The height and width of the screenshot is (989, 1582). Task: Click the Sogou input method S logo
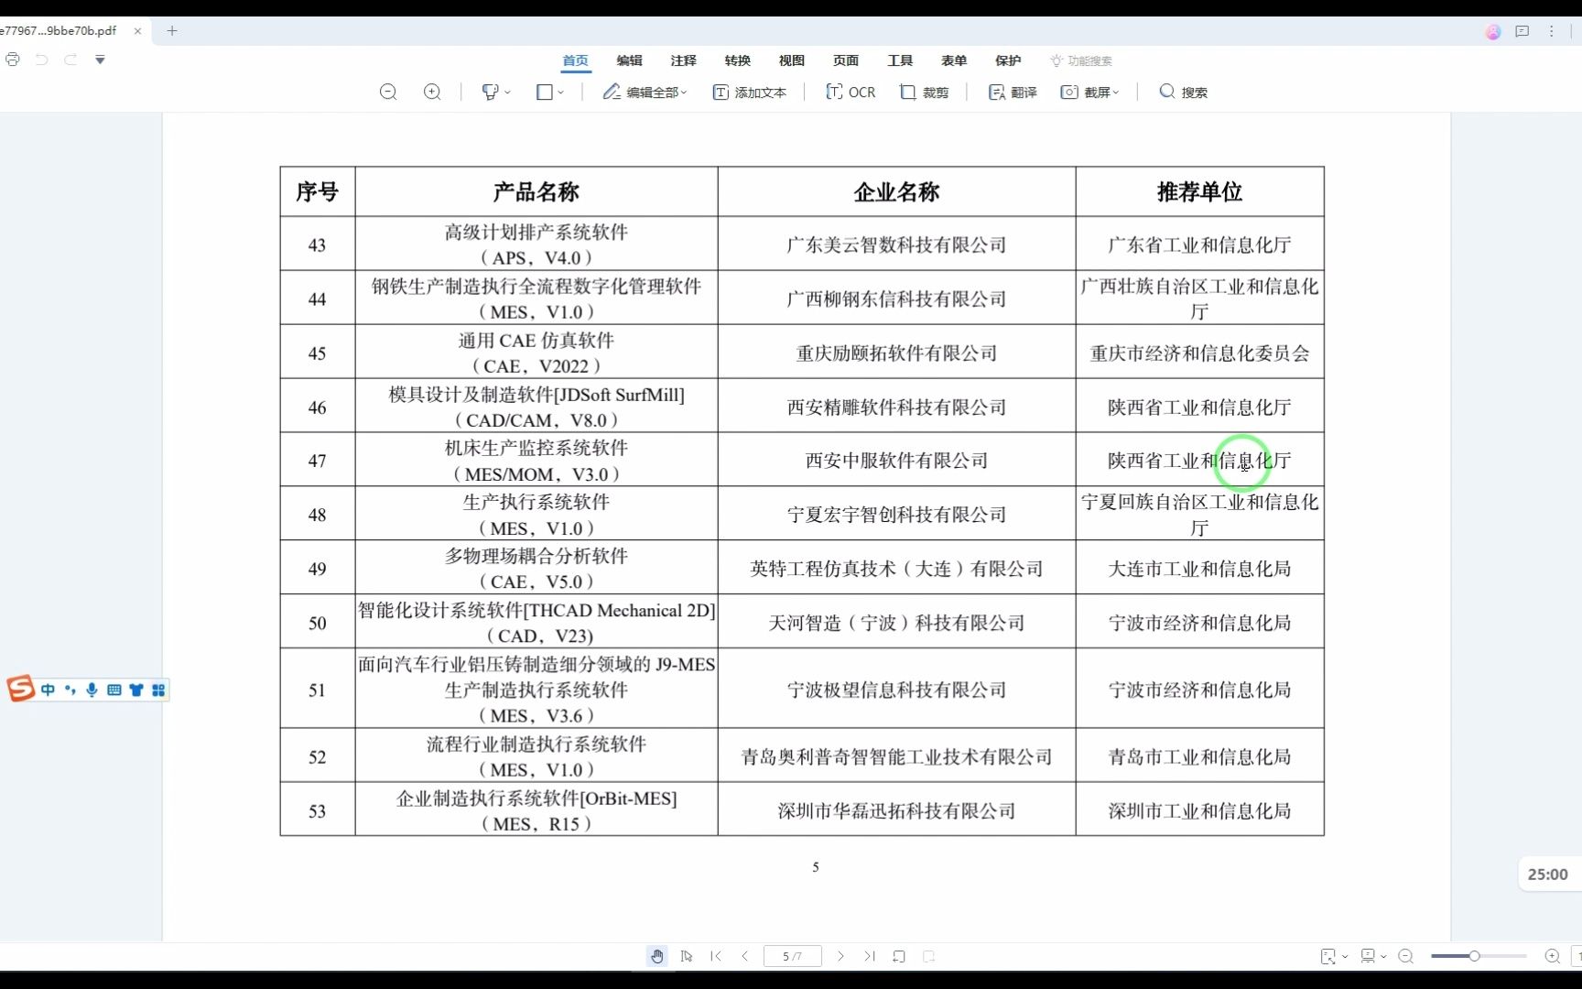tap(20, 689)
